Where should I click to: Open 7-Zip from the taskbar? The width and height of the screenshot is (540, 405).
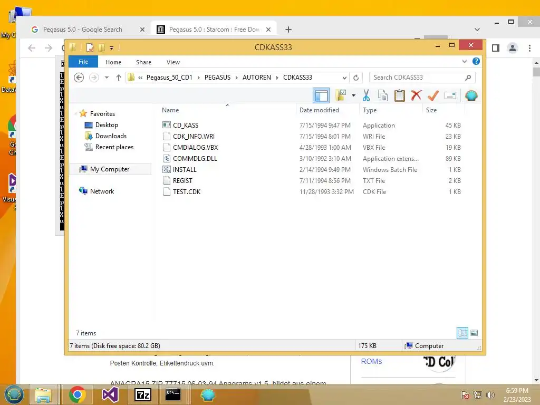142,394
